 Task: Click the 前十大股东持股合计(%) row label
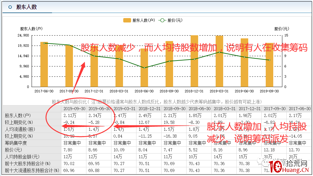point(28,164)
